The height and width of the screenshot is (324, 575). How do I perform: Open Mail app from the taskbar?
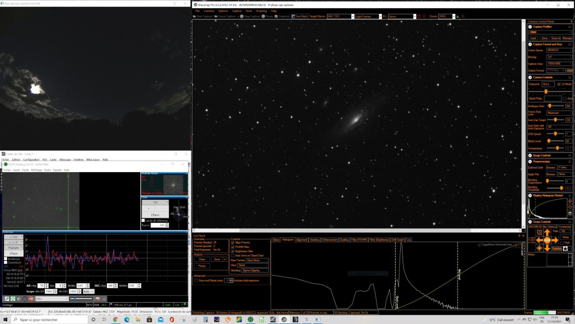tap(160, 320)
